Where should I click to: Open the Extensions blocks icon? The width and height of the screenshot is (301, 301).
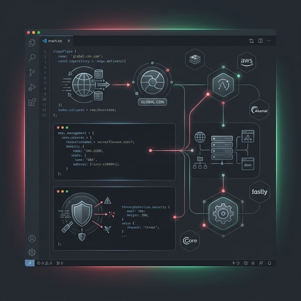pyautogui.click(x=32, y=102)
